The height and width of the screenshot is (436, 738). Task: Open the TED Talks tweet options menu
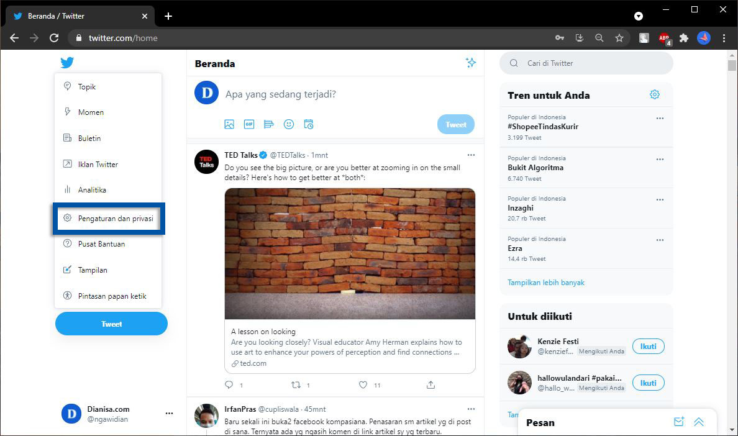(x=471, y=155)
